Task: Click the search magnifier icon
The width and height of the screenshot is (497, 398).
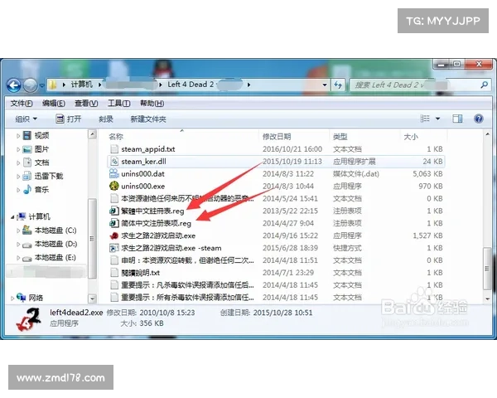Action: point(484,85)
